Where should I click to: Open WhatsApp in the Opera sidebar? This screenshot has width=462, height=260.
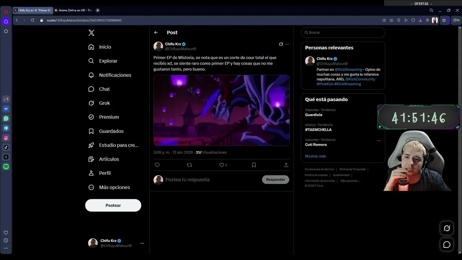coord(6,118)
